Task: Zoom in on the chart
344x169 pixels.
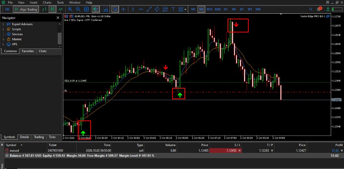Action: (70, 9)
